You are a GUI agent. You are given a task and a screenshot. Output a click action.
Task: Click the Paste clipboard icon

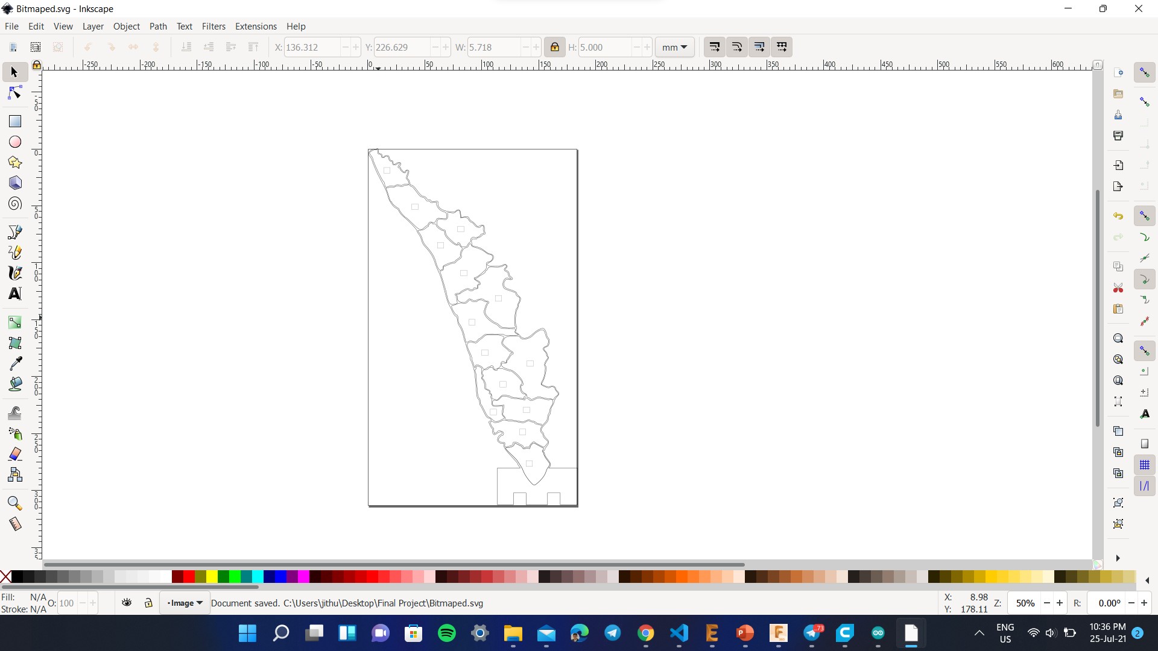click(x=1118, y=309)
